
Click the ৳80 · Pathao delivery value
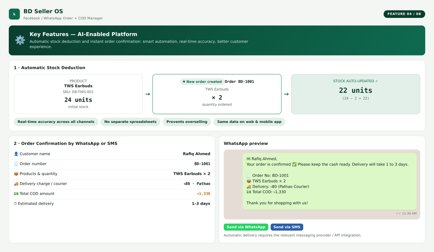[x=197, y=184]
